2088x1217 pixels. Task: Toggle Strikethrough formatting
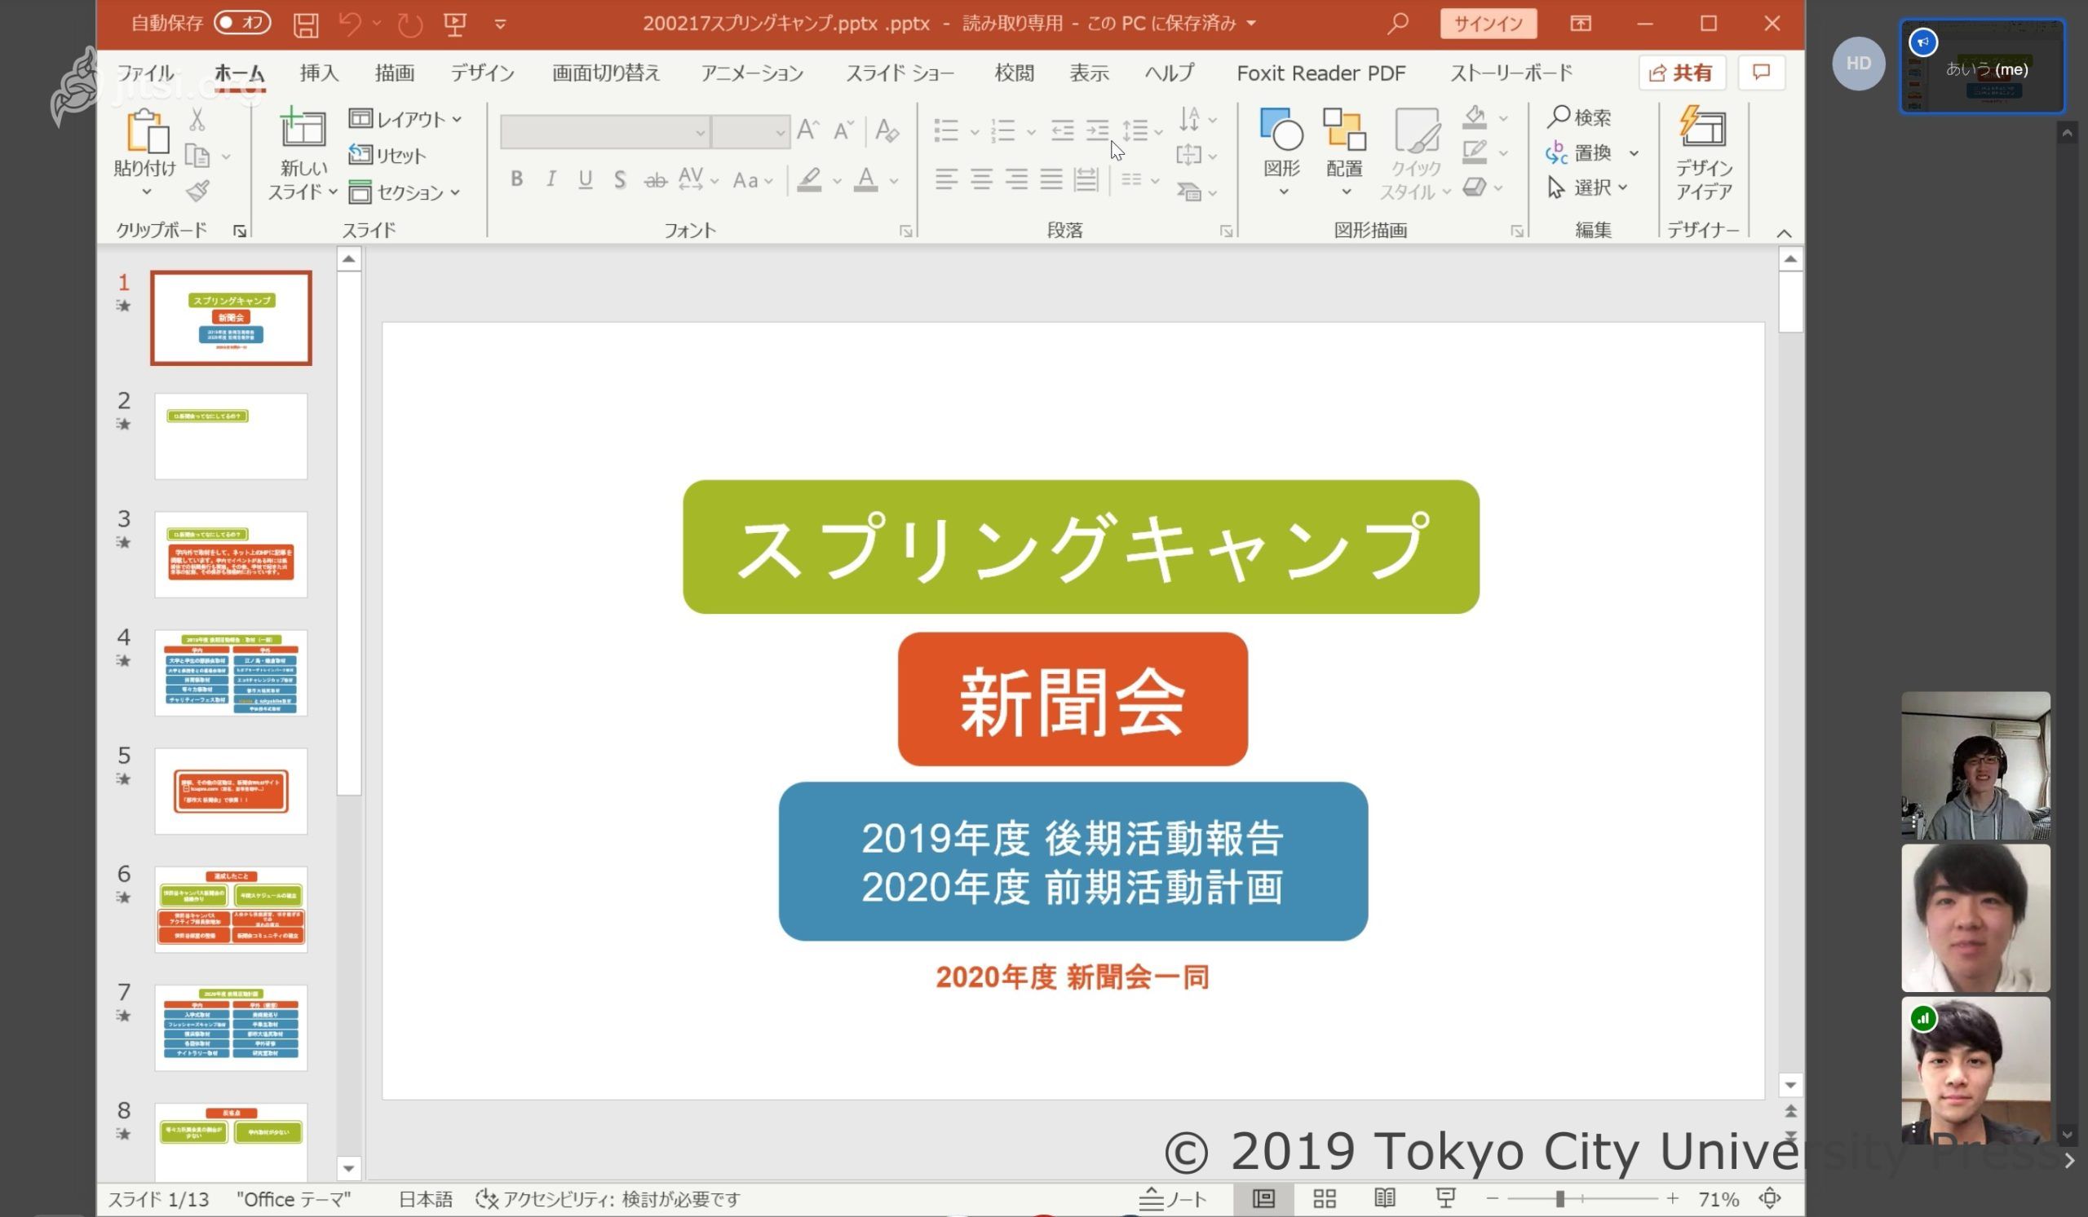pyautogui.click(x=656, y=179)
